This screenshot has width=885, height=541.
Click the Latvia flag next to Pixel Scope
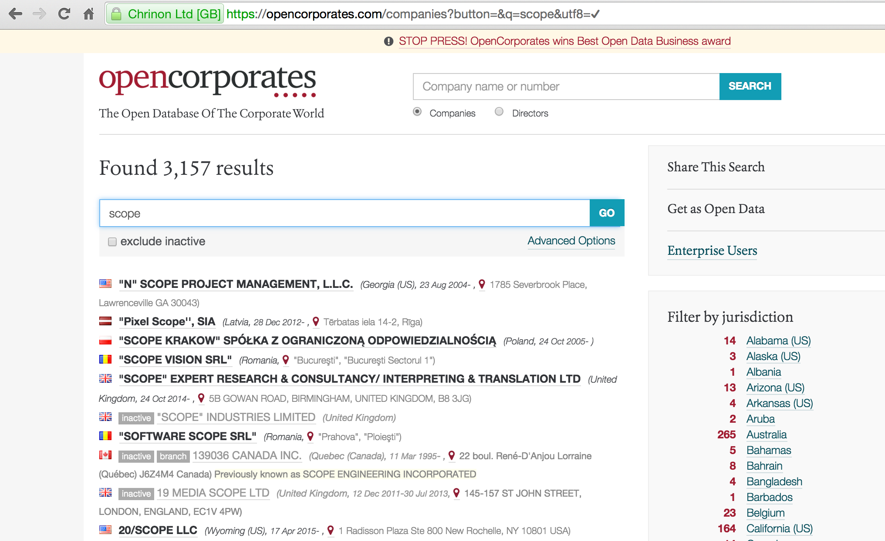click(x=105, y=321)
